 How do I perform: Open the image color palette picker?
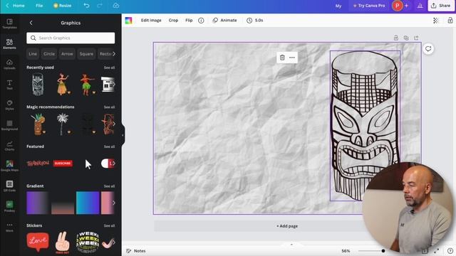128,21
